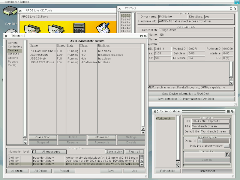The image size is (240, 180).
Task: Click Save complete PCI Information to RAM Disk
Action: coord(186,99)
